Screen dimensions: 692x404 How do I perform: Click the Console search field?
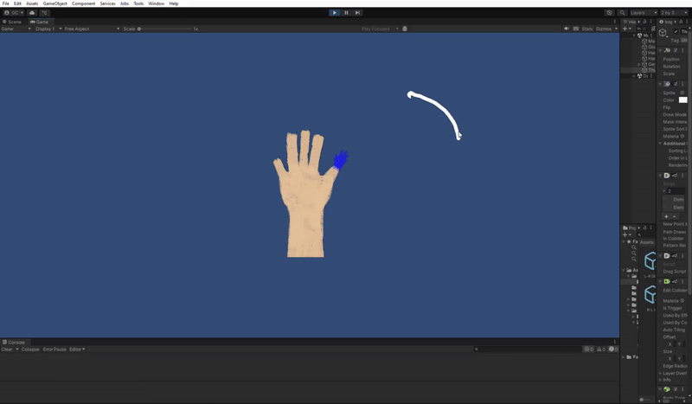528,349
